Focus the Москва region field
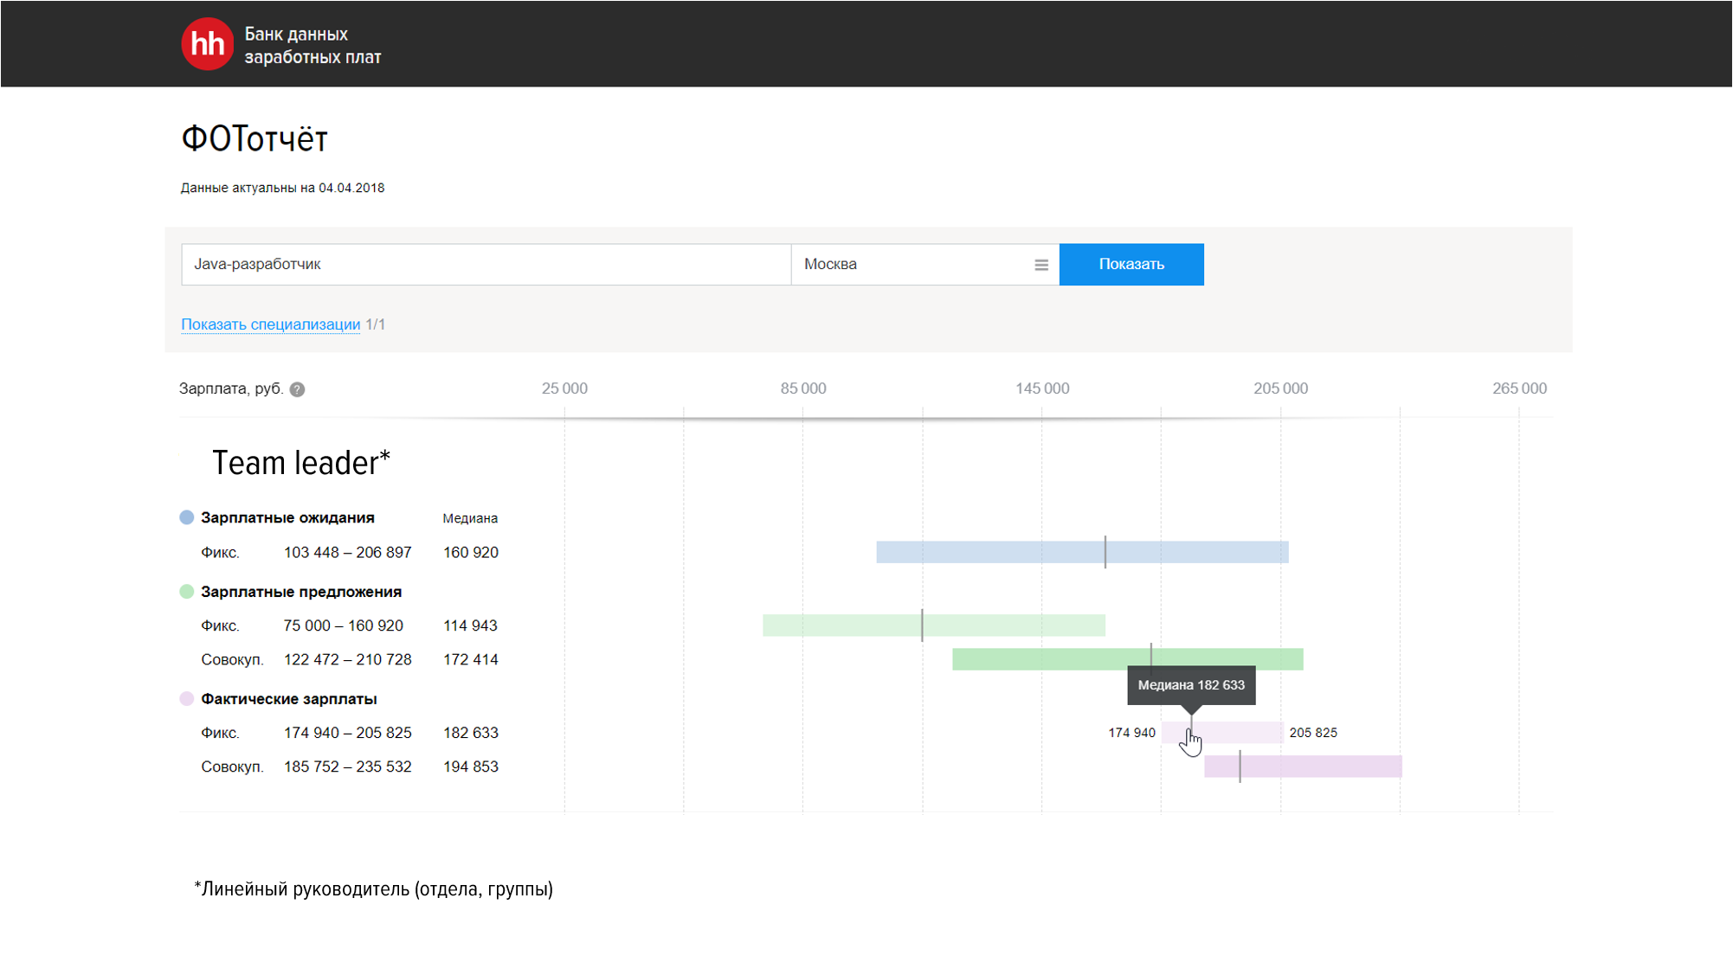This screenshot has height=975, width=1733. (x=924, y=264)
